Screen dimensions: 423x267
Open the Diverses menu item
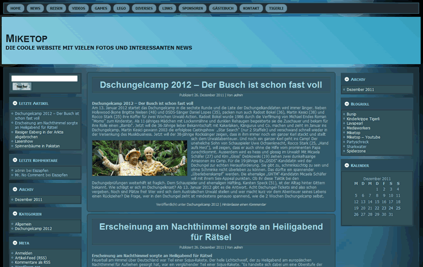click(x=144, y=8)
